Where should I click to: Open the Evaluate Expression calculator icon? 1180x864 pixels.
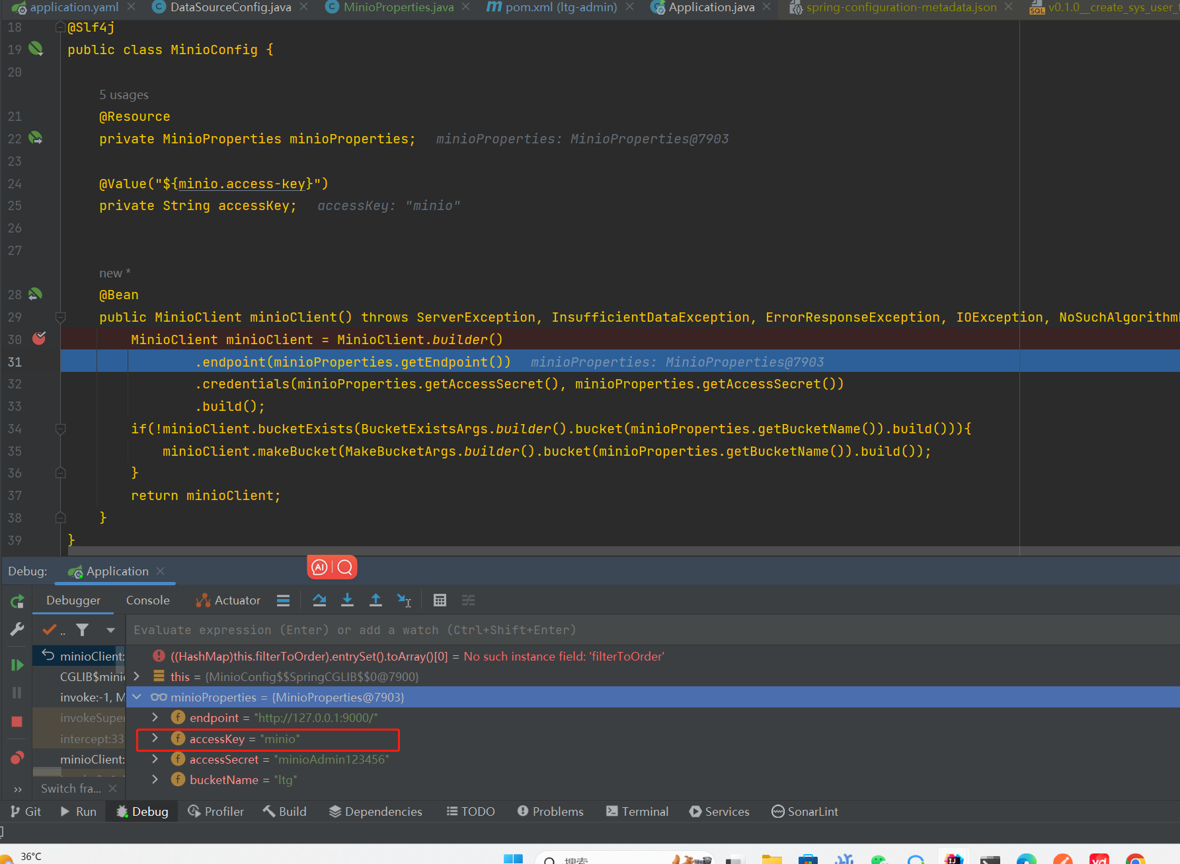440,600
